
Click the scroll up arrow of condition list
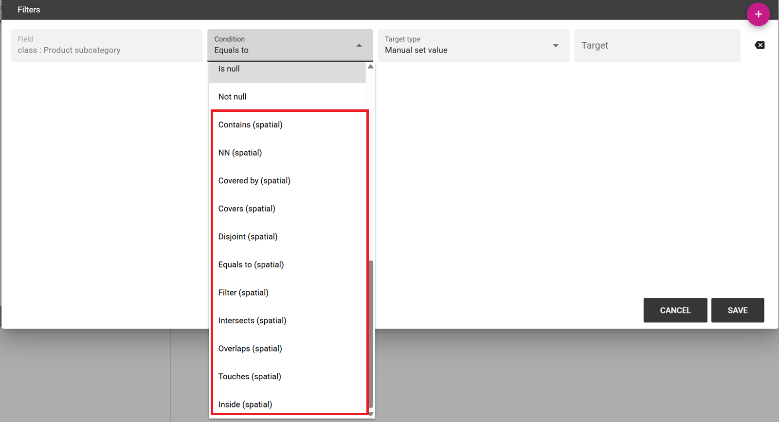(x=371, y=67)
